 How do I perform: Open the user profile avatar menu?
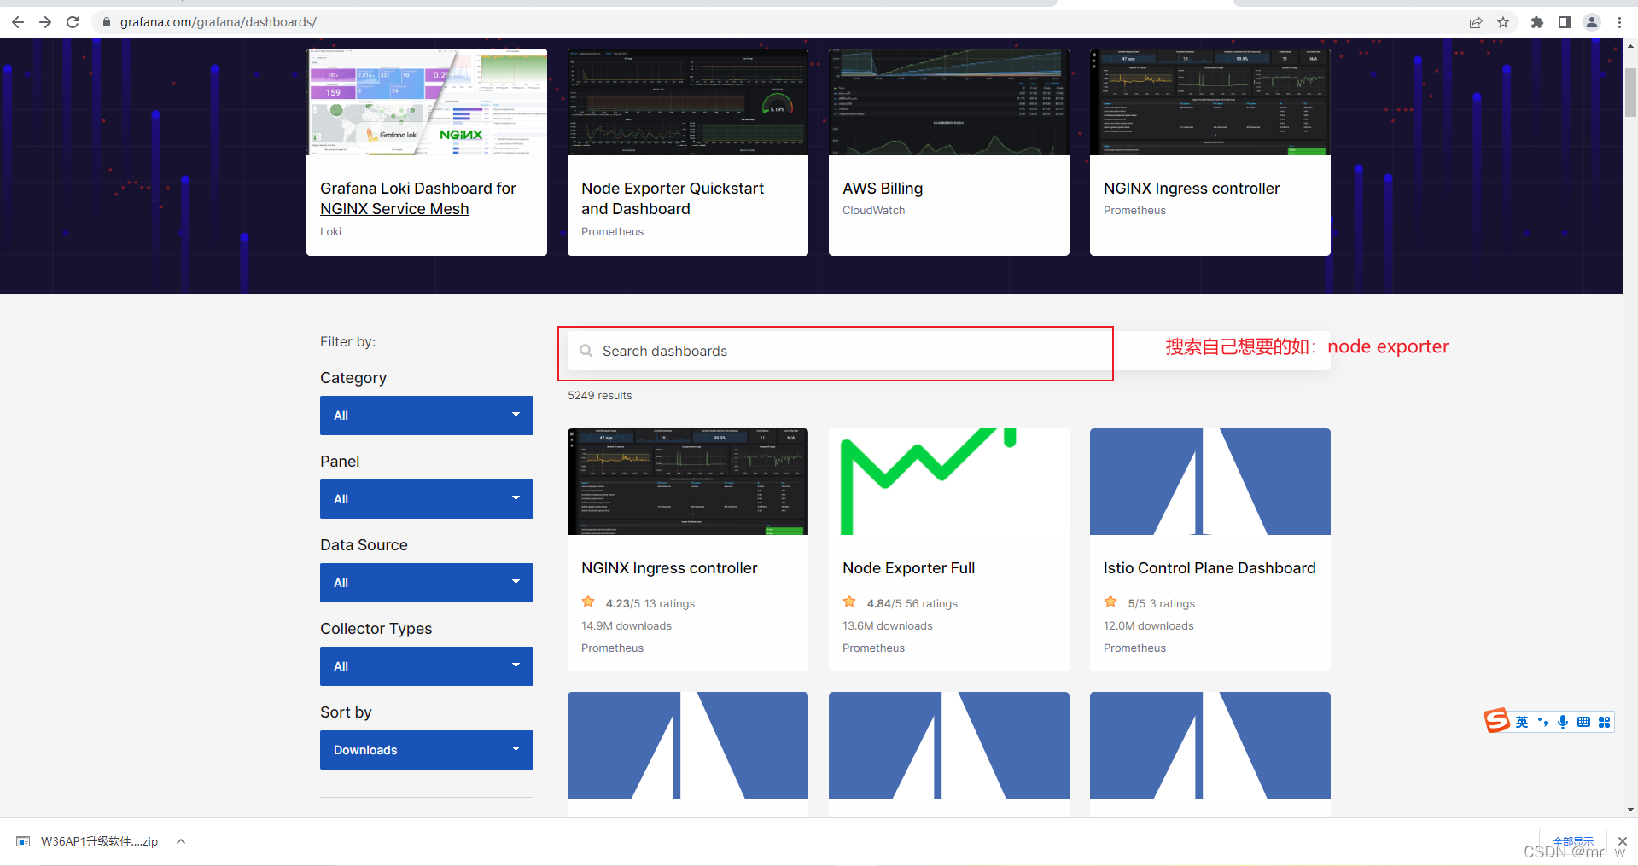pyautogui.click(x=1592, y=22)
